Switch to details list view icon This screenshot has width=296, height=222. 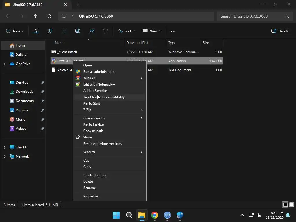(x=285, y=205)
